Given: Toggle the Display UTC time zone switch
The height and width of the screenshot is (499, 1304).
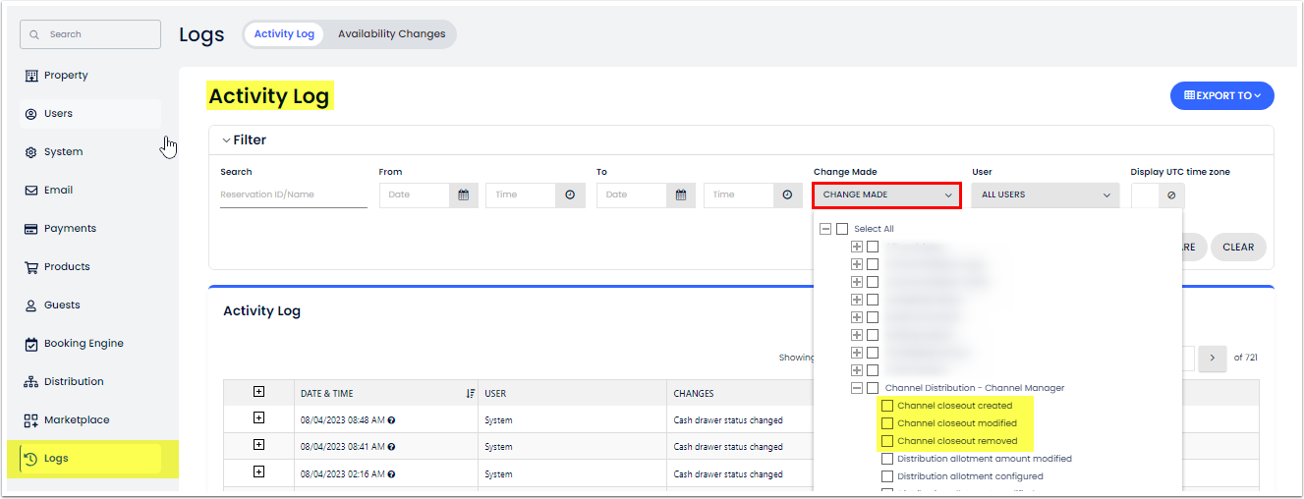Looking at the screenshot, I should click(1157, 195).
